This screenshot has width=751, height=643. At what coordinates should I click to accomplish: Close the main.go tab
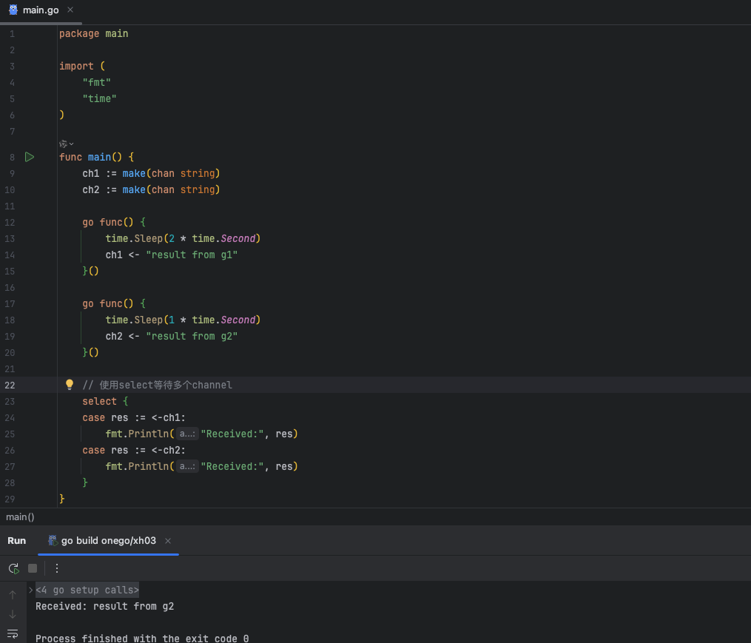click(70, 10)
